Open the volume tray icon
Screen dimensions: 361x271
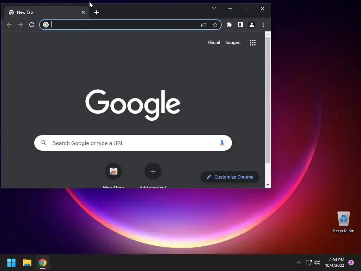pos(317,263)
